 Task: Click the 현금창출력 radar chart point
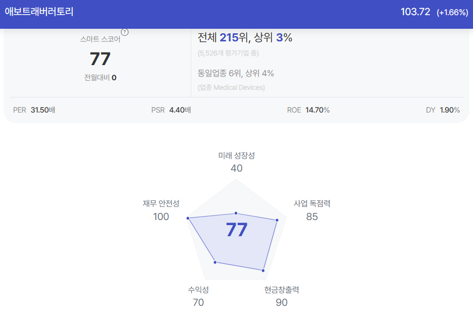[263, 271]
